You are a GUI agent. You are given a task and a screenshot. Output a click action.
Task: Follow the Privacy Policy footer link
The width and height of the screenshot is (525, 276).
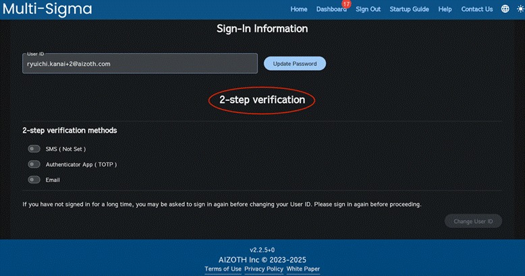(264, 269)
